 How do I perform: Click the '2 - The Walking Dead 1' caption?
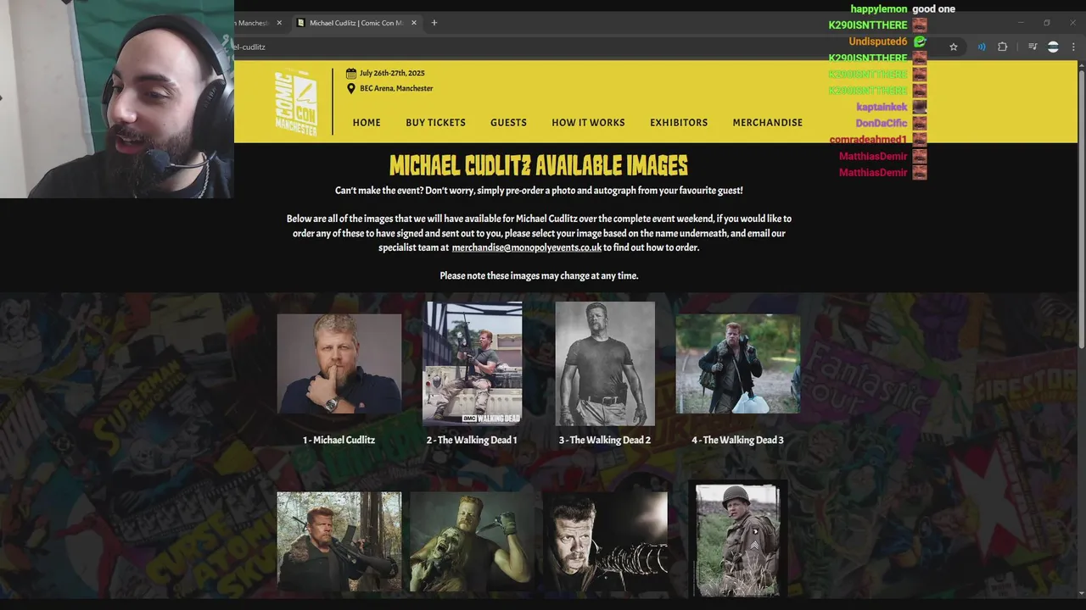(472, 440)
